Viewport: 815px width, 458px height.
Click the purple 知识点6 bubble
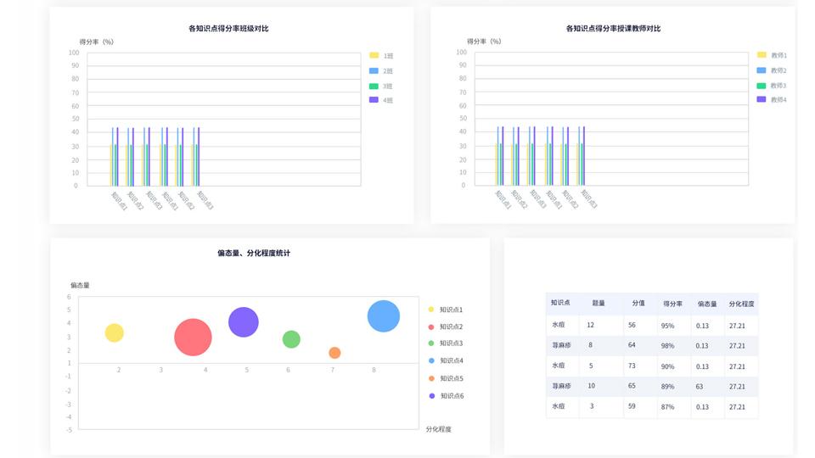tap(244, 322)
